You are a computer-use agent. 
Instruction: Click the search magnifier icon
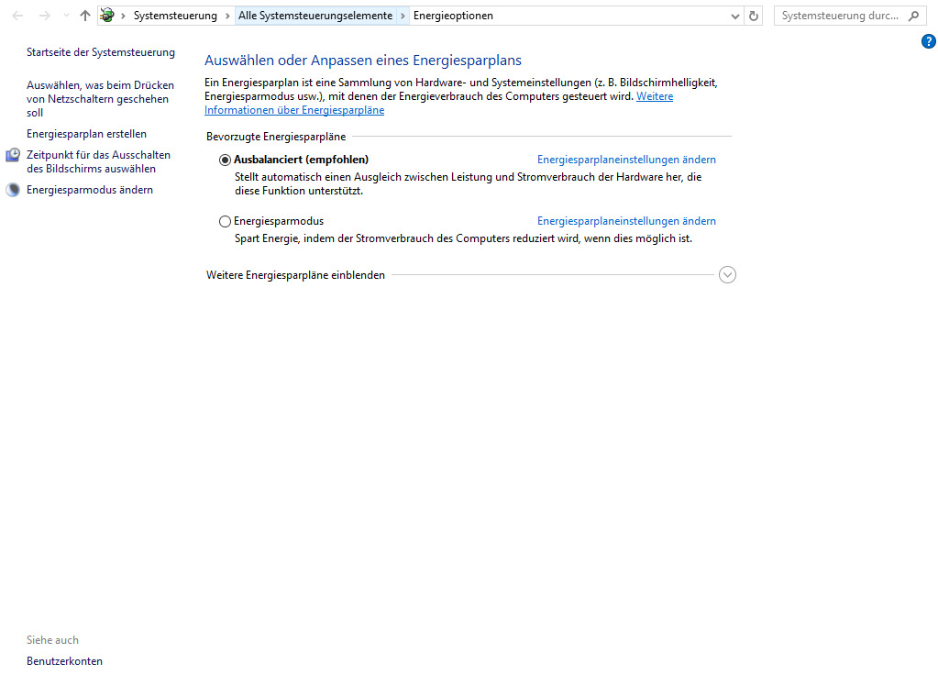click(x=913, y=16)
